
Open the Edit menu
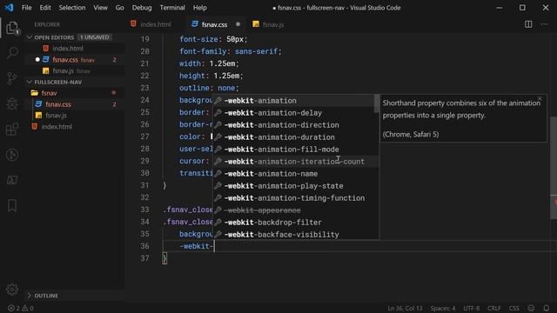pyautogui.click(x=45, y=8)
